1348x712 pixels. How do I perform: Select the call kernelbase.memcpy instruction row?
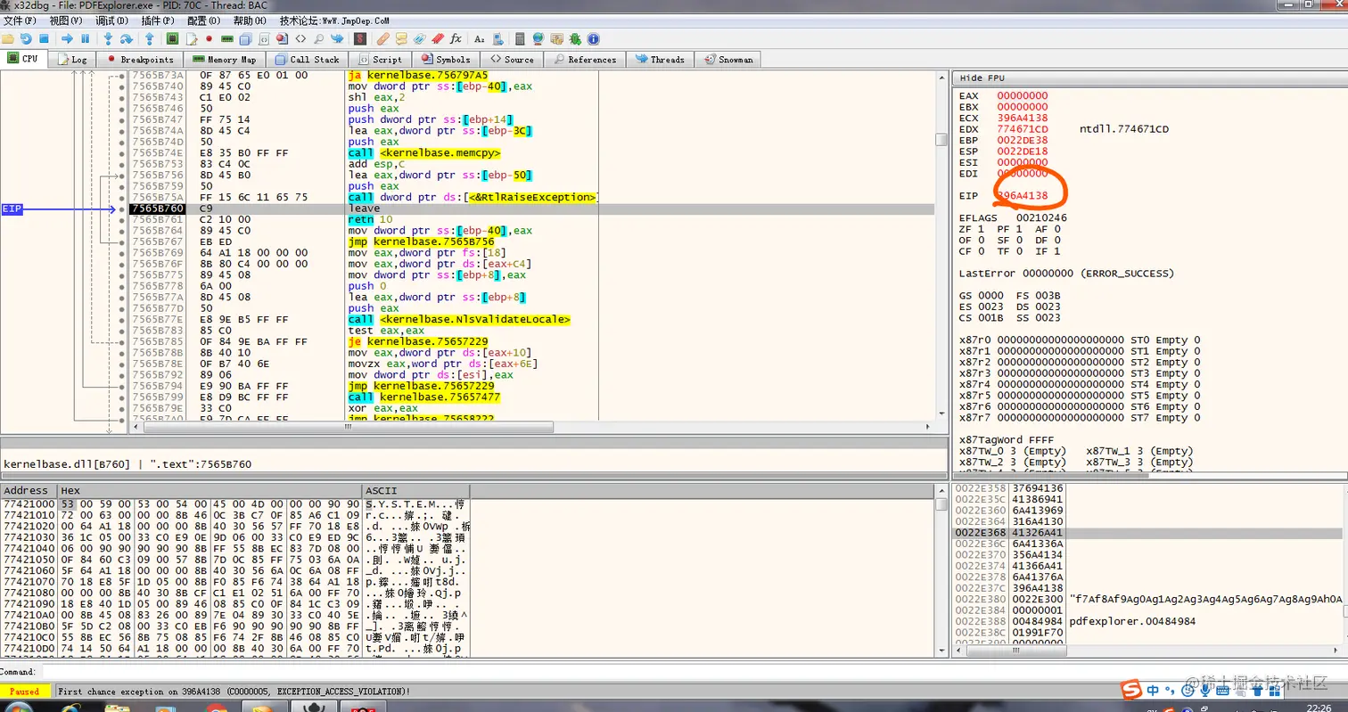[532, 153]
